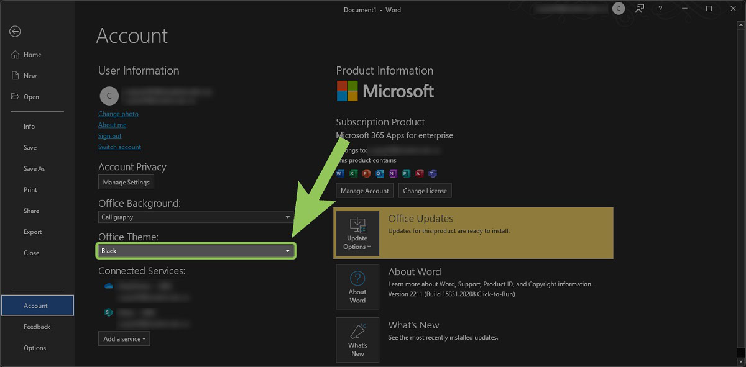Click the About Word icon button
The width and height of the screenshot is (746, 367).
point(357,287)
